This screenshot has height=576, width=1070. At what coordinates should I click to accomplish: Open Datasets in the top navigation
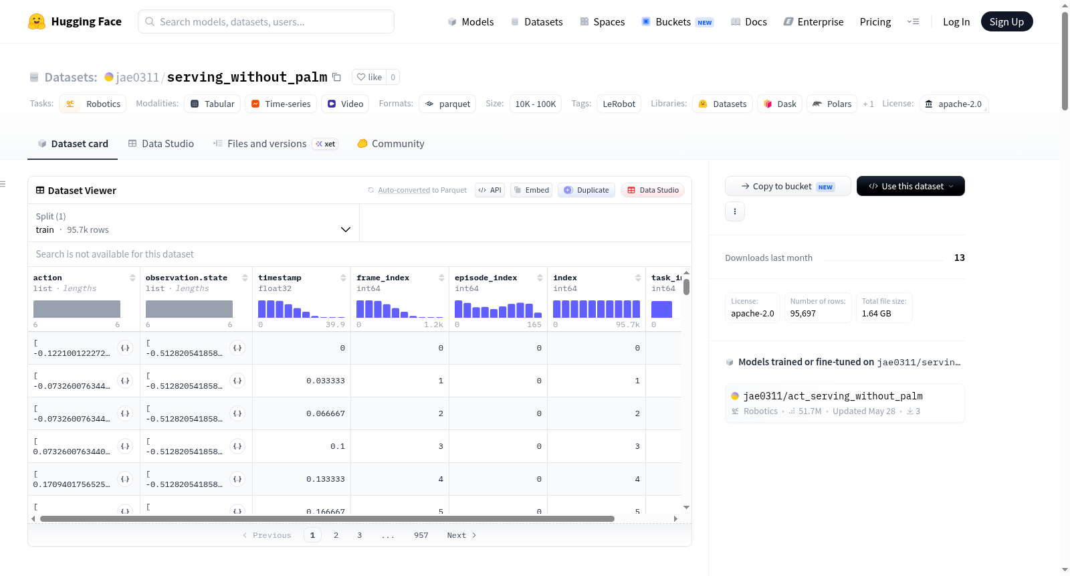537,21
